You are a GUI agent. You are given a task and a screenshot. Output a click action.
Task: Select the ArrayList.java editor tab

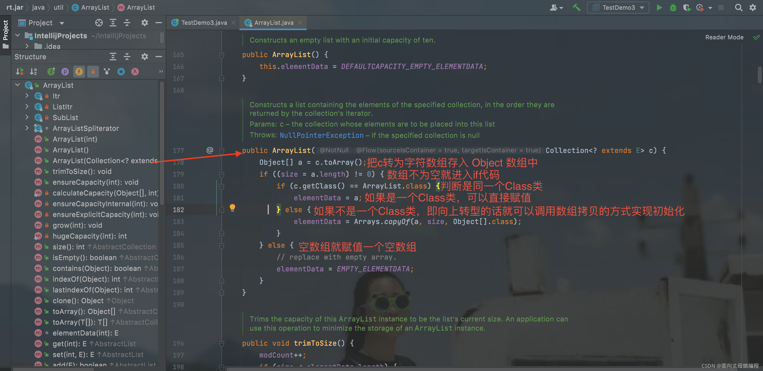[x=273, y=23]
